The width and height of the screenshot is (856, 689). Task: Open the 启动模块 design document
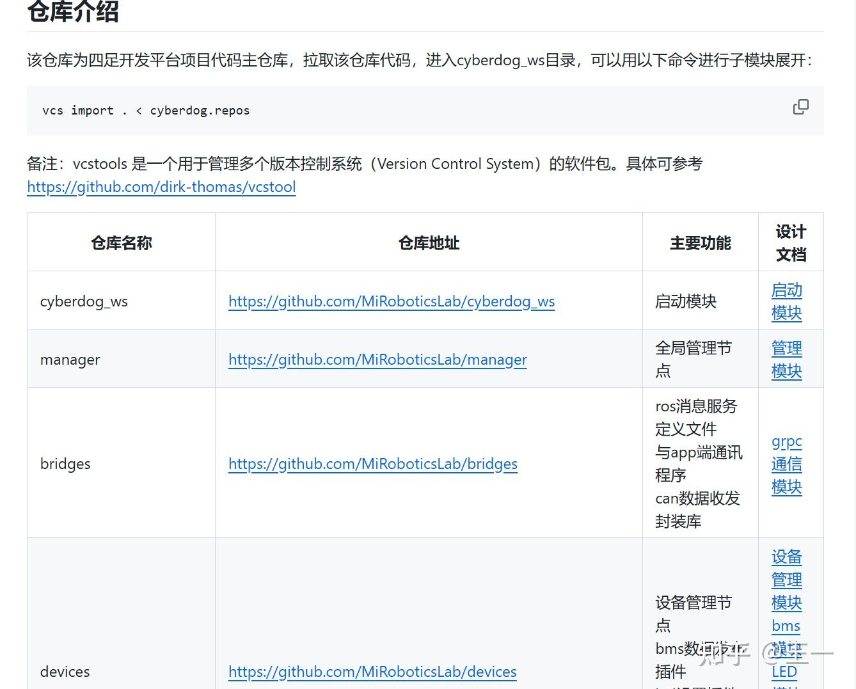click(786, 301)
